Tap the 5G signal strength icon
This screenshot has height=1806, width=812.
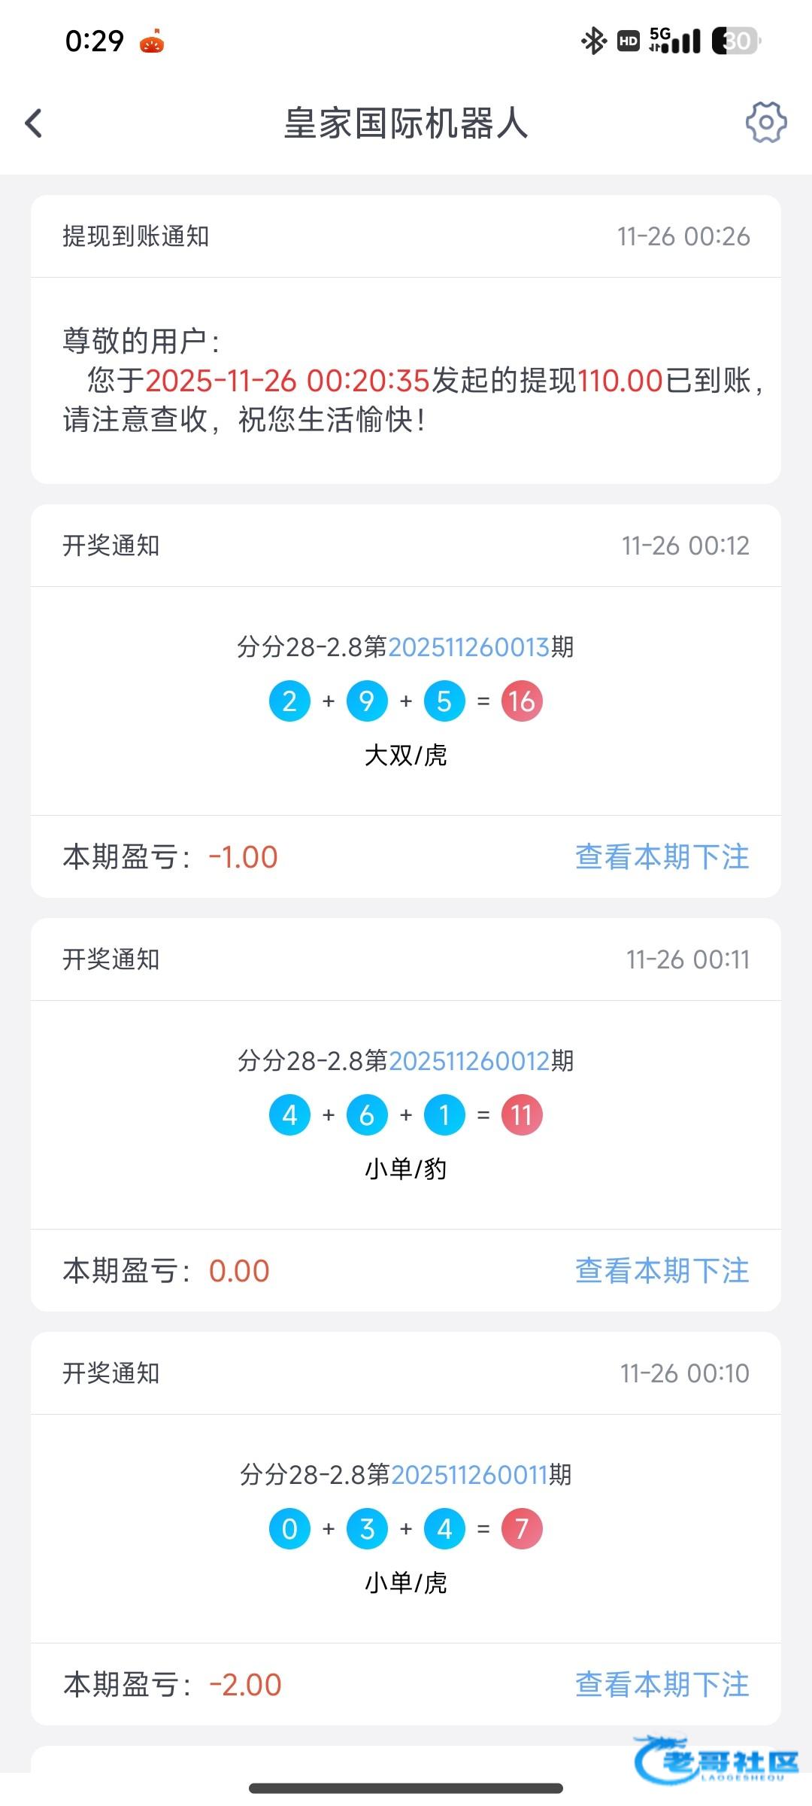coord(674,41)
